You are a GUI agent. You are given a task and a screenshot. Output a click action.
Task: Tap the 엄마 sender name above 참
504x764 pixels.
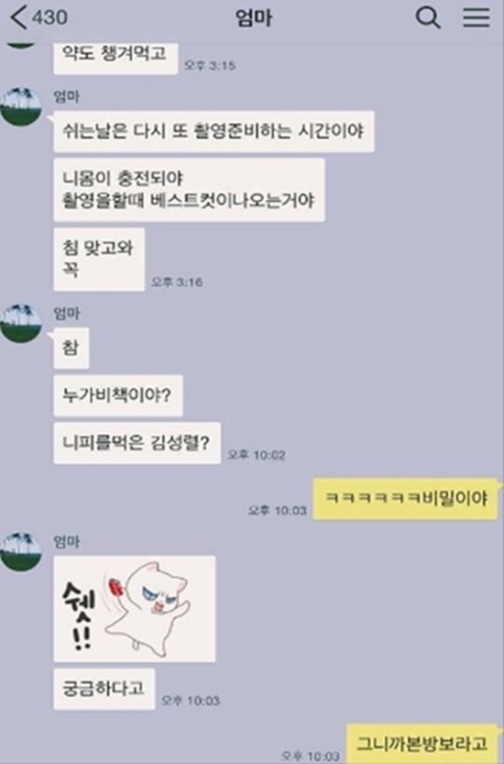tap(67, 314)
